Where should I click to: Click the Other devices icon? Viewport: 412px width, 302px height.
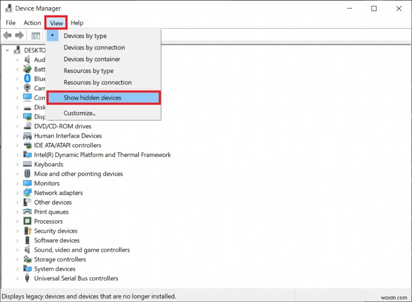pos(27,202)
